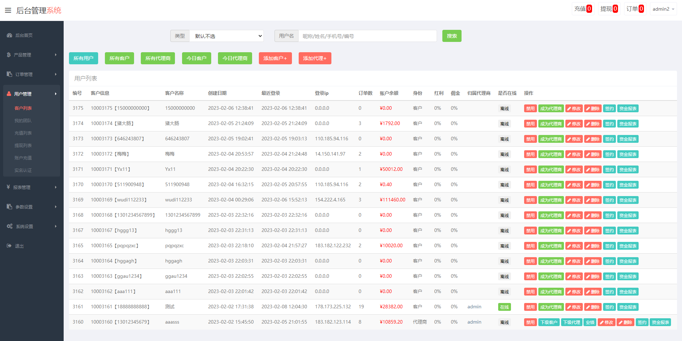Screen dimensions: 682x341
Task: Click the hamburger menu icon
Action: pos(8,10)
